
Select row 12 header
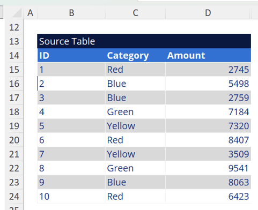tap(14, 27)
